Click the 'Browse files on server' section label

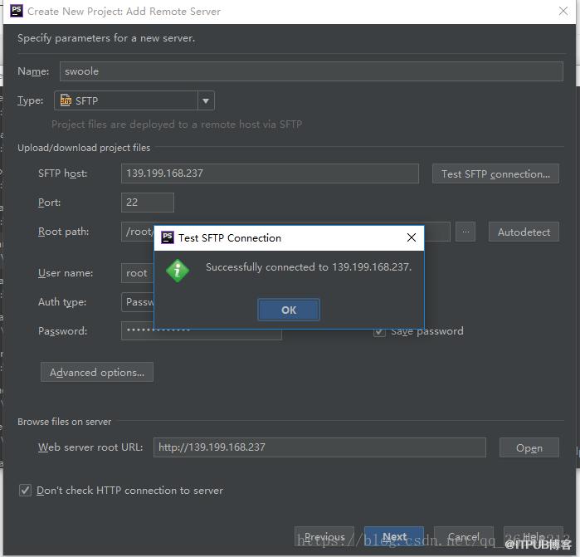[65, 422]
